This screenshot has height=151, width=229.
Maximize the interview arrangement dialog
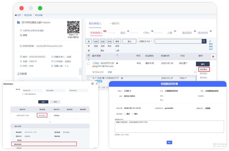click(92, 84)
